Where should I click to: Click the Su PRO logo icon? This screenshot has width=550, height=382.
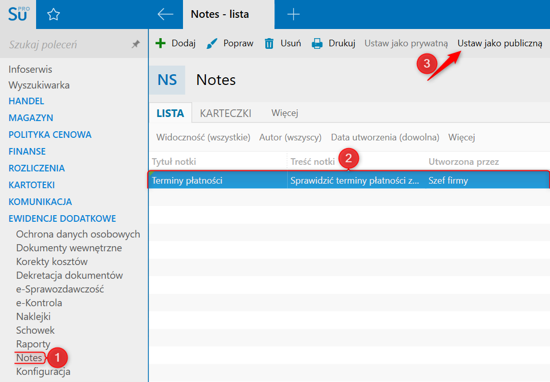click(19, 14)
